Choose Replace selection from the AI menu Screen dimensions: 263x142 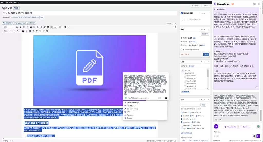(133, 103)
